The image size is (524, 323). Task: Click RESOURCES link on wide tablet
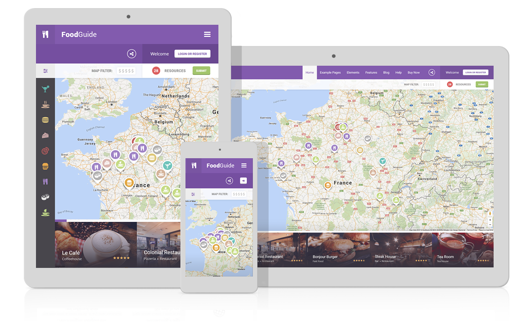click(x=463, y=84)
